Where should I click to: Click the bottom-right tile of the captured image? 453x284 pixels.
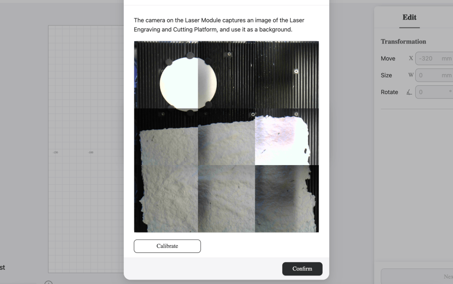(x=287, y=198)
